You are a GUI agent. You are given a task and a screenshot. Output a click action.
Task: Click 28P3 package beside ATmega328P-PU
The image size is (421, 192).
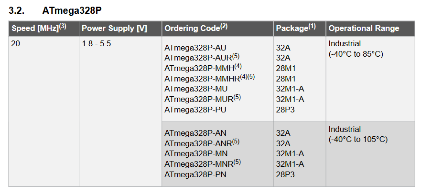pos(286,110)
